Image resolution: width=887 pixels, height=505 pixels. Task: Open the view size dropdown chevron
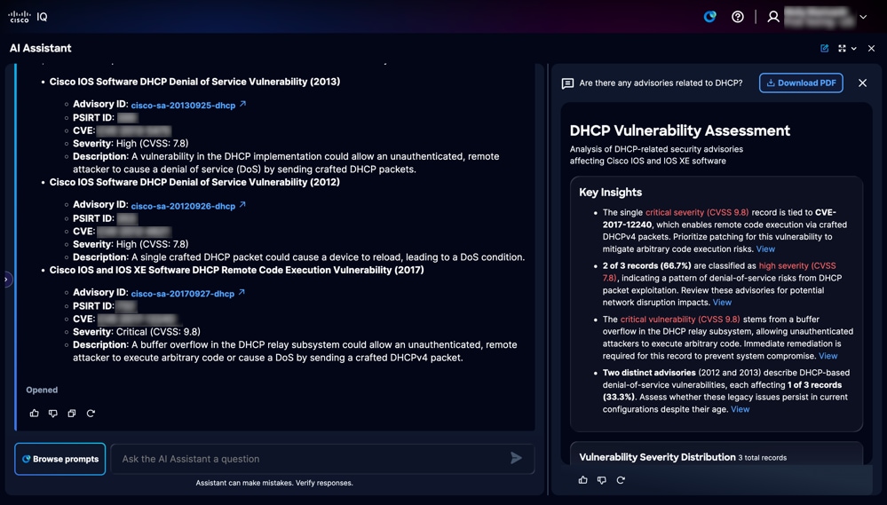pyautogui.click(x=854, y=49)
